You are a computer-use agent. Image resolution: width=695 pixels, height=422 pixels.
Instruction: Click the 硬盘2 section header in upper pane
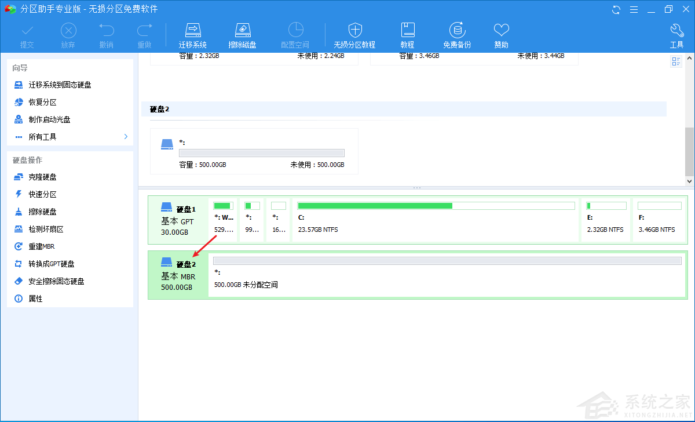point(404,109)
